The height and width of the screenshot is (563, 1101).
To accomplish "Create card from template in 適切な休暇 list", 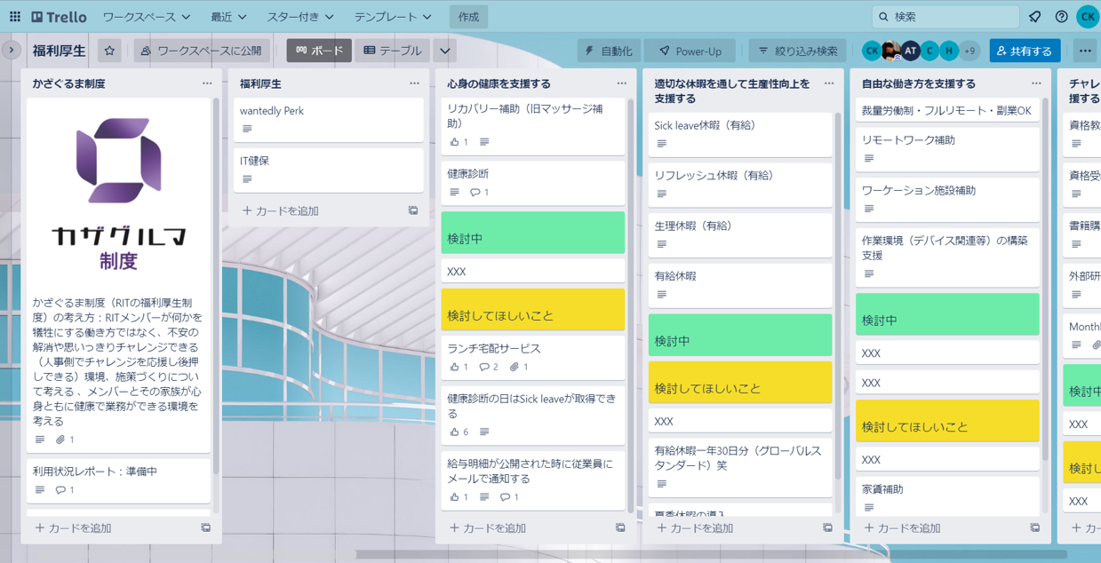I will [x=827, y=527].
